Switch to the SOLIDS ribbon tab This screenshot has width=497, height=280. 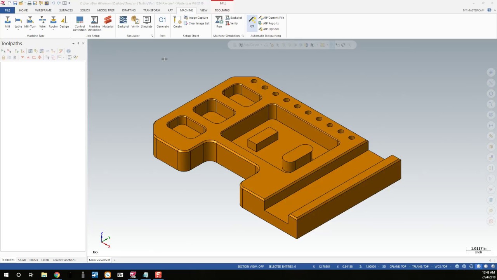click(85, 10)
